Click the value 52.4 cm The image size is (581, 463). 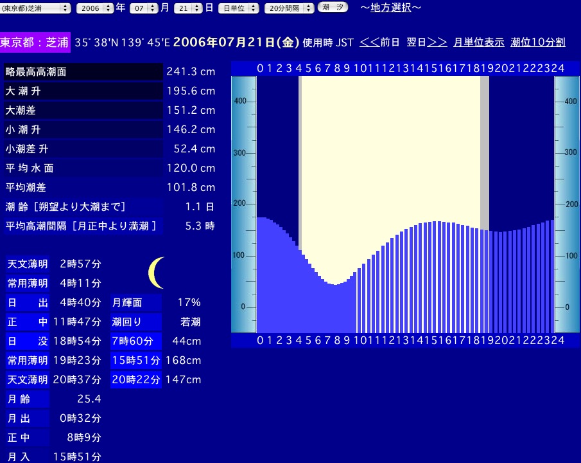(x=195, y=149)
